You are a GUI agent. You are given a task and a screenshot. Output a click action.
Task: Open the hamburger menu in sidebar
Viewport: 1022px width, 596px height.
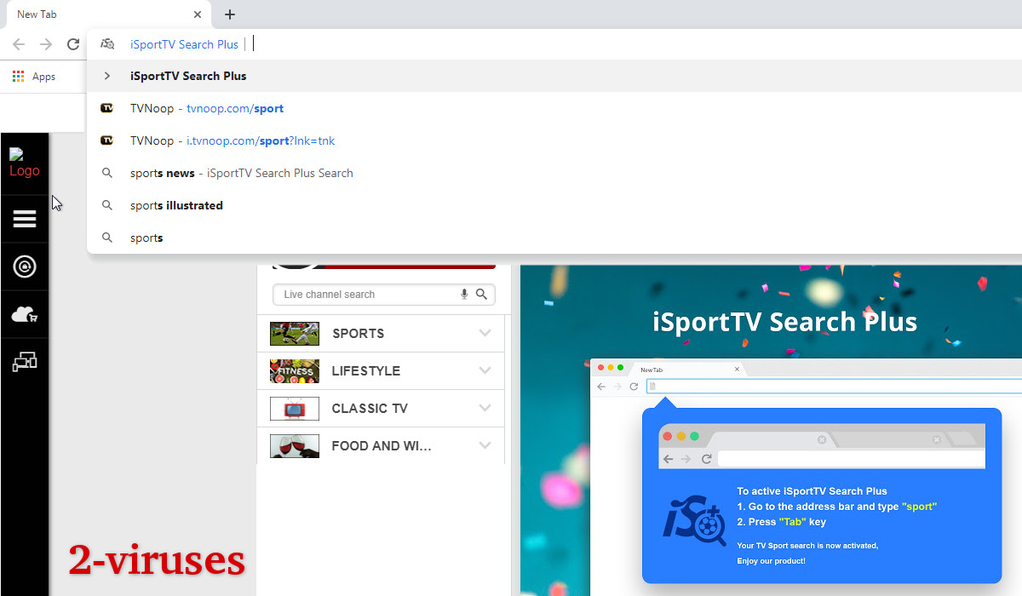coord(25,219)
